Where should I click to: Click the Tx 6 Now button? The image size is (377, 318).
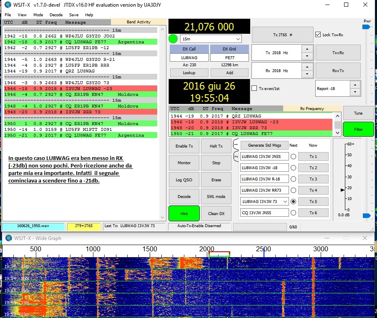click(x=313, y=213)
